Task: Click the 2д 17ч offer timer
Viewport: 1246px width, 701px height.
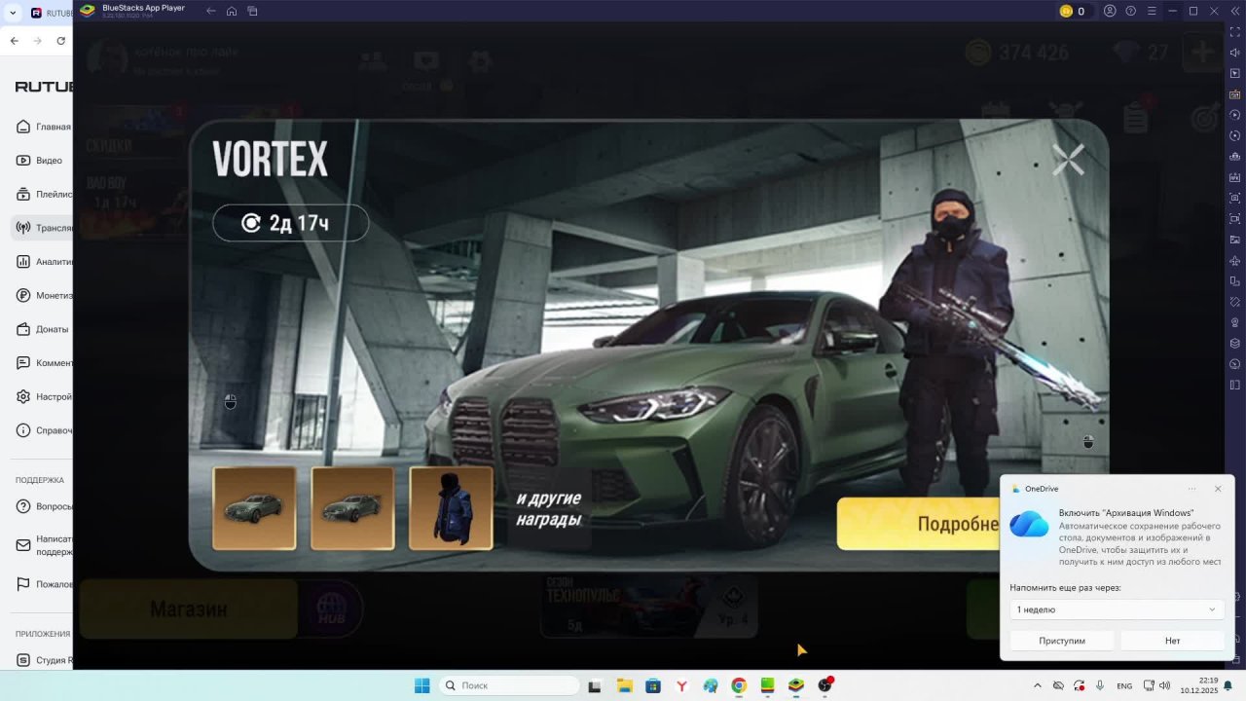Action: click(x=291, y=223)
